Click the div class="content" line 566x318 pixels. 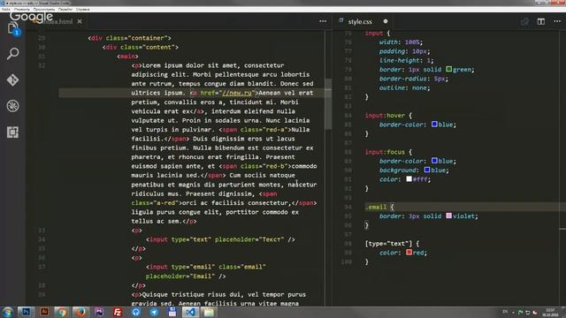(x=141, y=47)
